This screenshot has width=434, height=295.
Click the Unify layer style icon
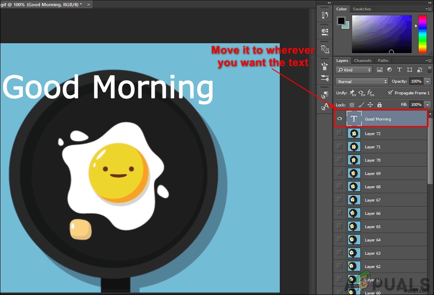[x=370, y=93]
